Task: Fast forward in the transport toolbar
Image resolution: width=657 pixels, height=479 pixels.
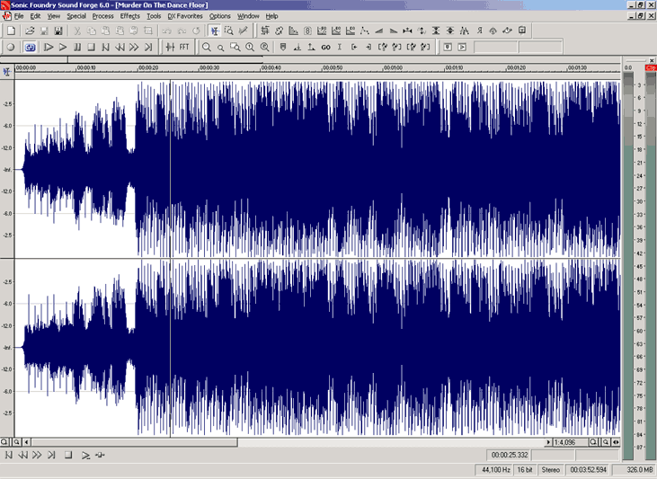Action: (x=134, y=48)
